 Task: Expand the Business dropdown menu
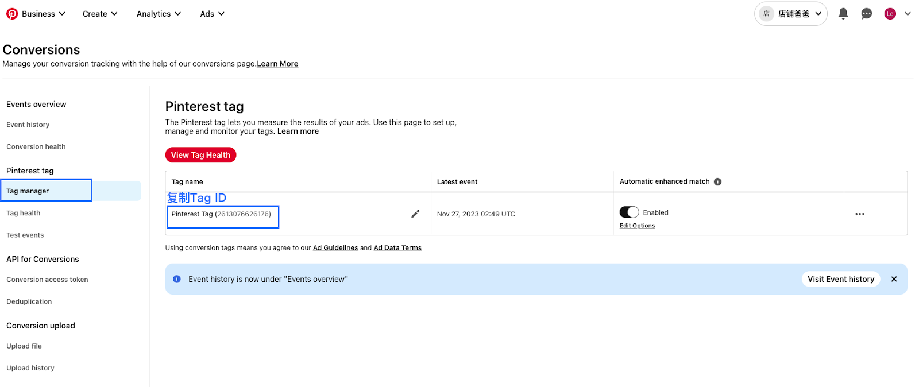click(x=44, y=14)
